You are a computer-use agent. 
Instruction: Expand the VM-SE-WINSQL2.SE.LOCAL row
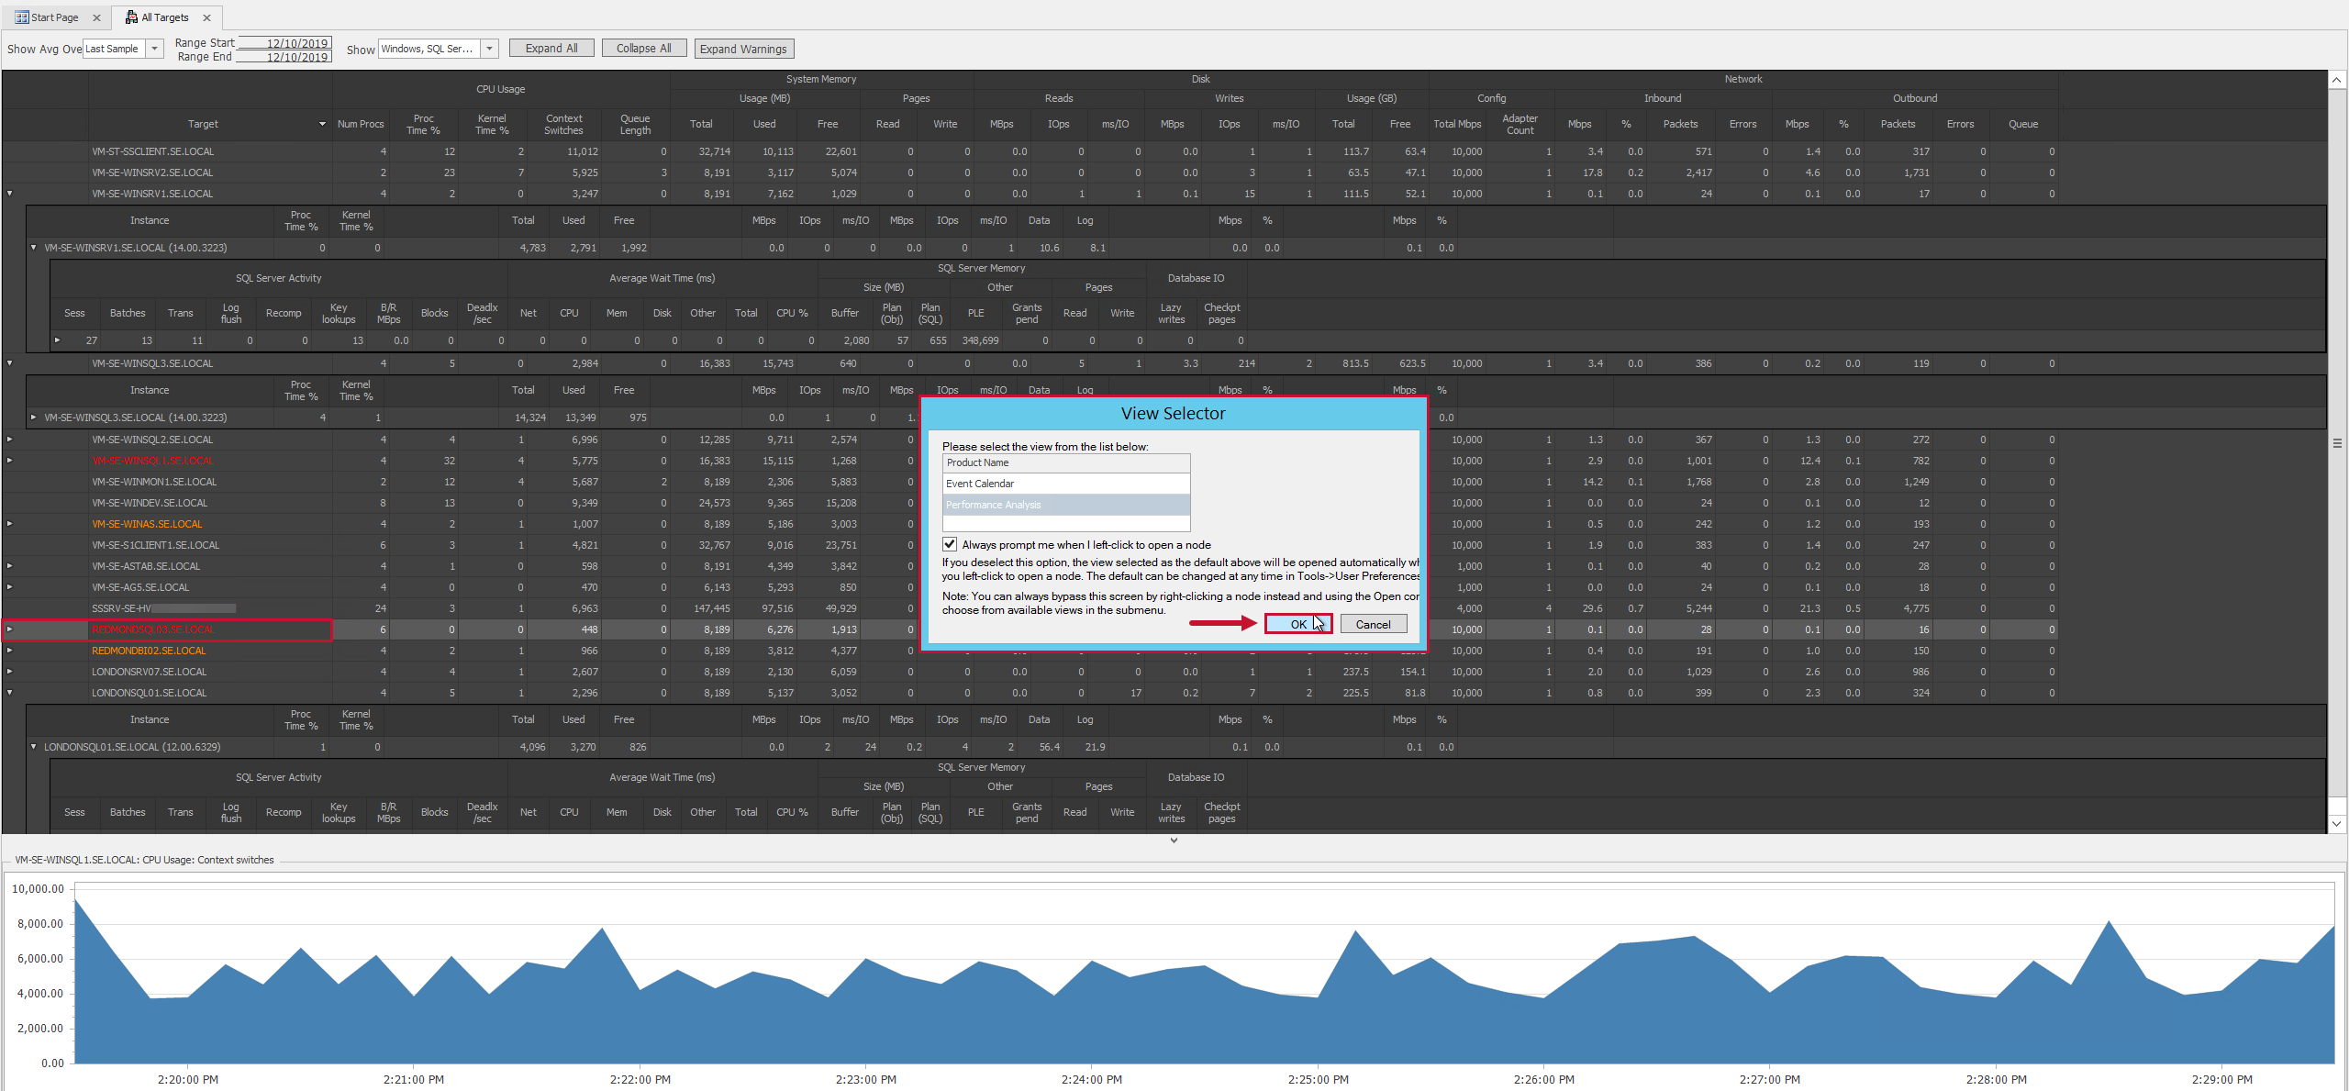point(9,439)
